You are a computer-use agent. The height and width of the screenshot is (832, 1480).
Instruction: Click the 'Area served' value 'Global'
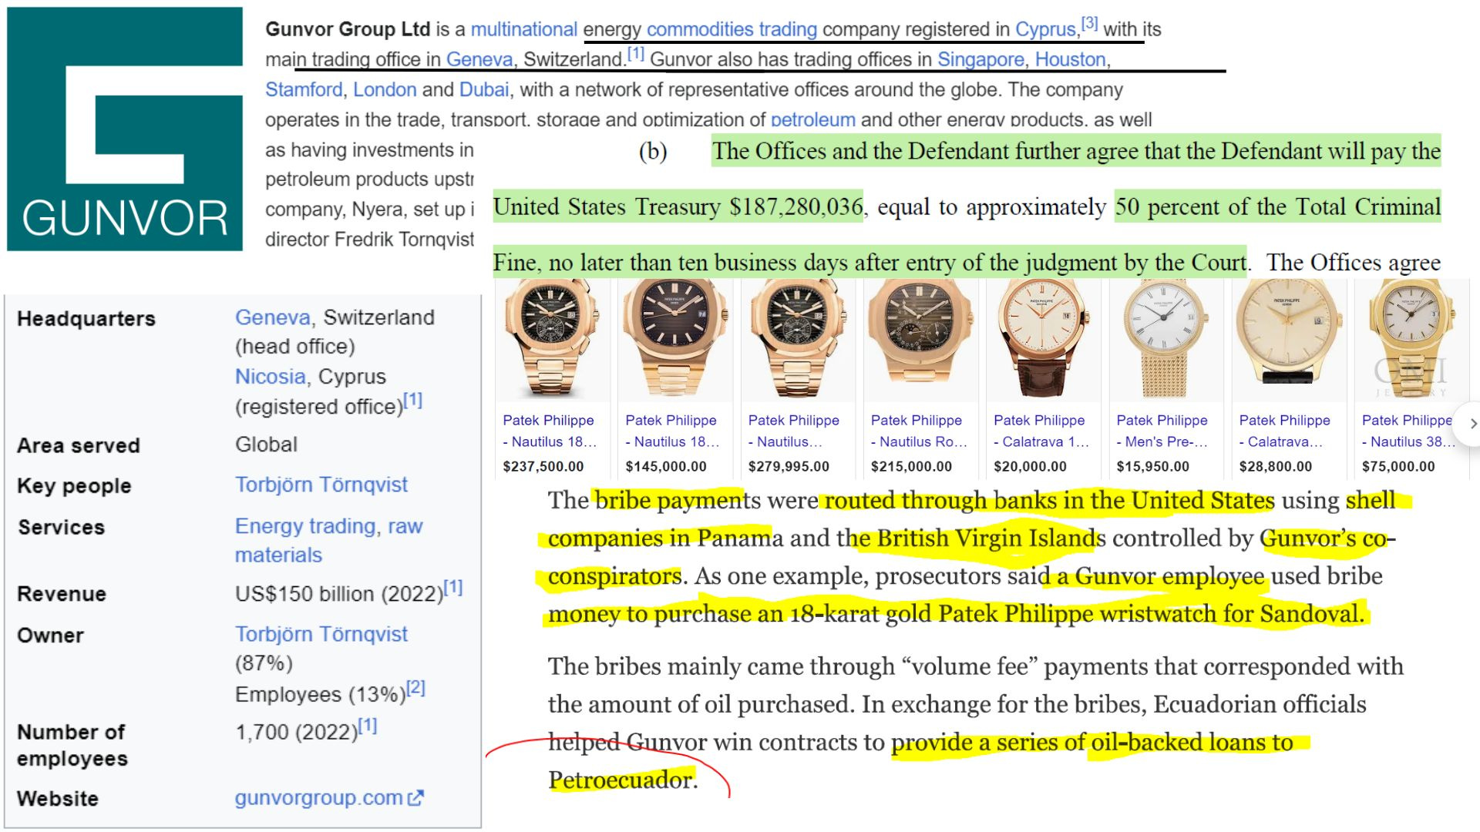[x=266, y=445]
